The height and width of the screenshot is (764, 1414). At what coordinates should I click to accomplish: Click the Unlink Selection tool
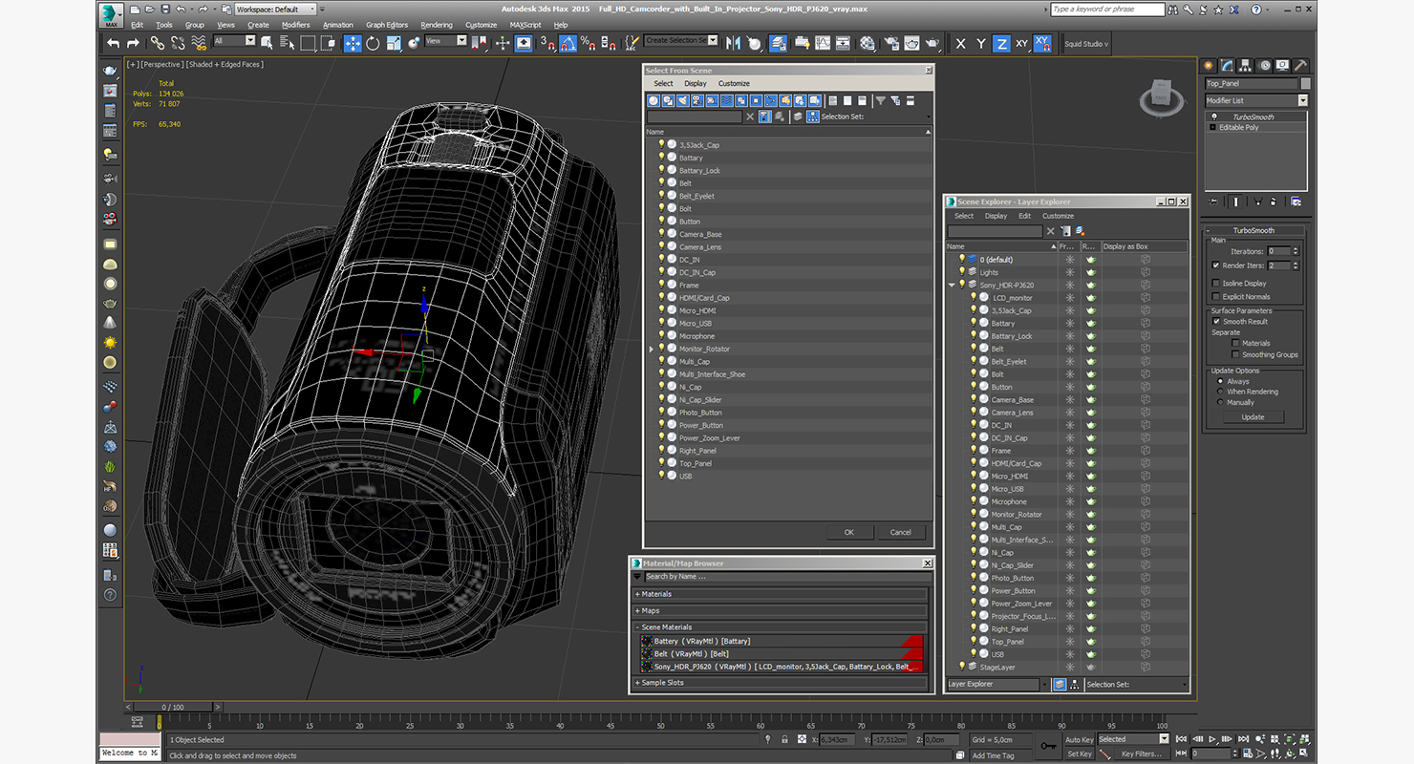[178, 43]
